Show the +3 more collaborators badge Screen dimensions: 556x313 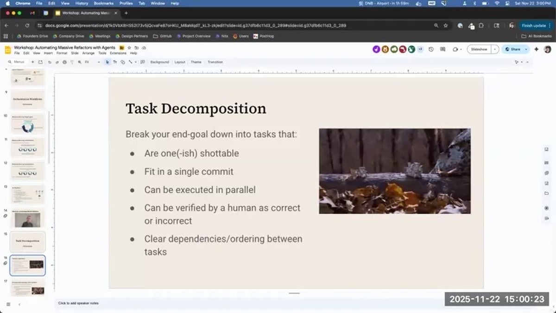tap(420, 49)
